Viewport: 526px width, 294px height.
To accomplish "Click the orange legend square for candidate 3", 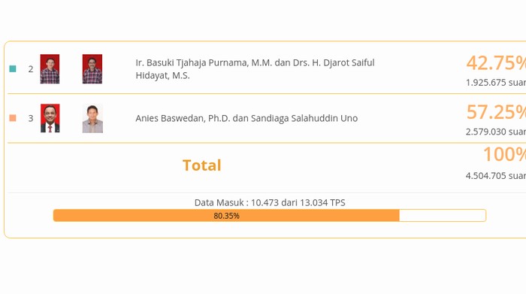I will (13, 118).
